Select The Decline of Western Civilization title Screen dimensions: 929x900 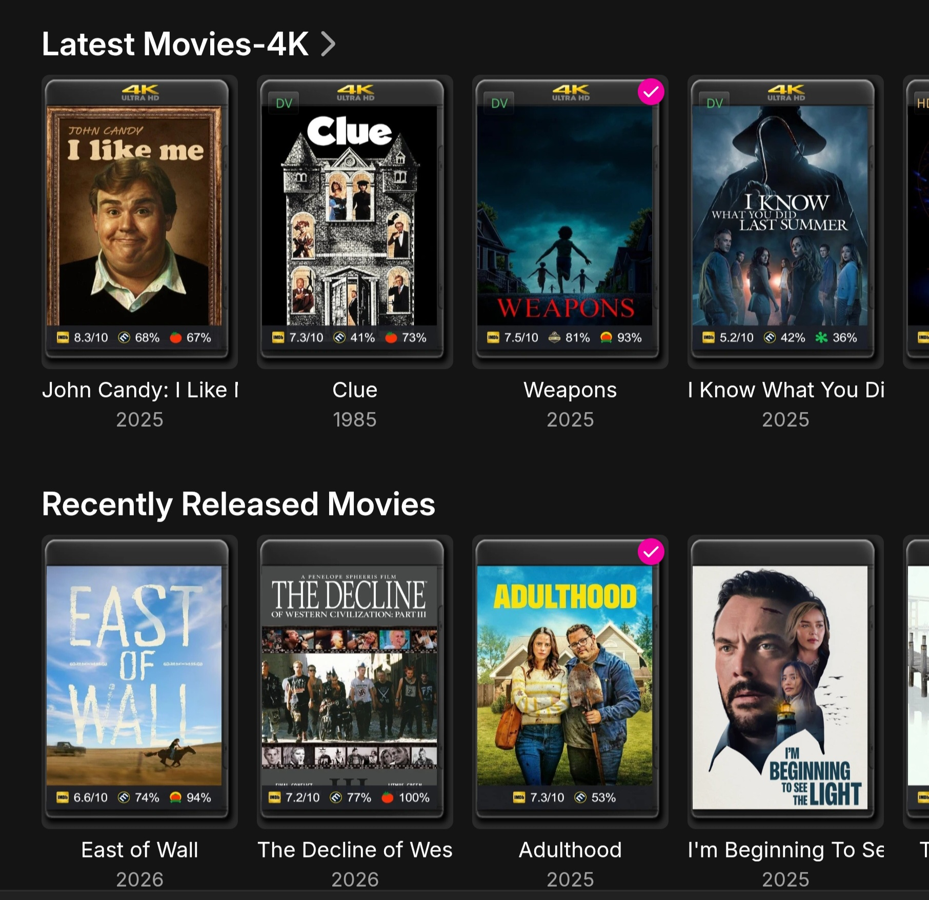click(x=355, y=850)
